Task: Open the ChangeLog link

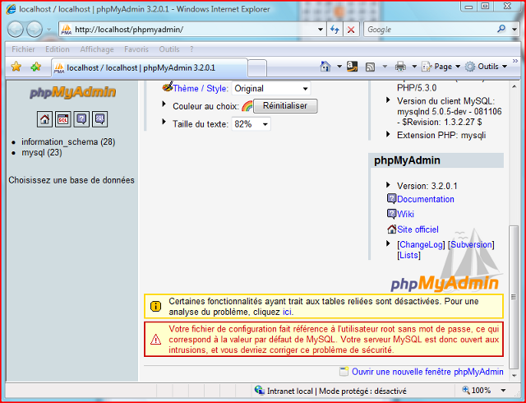Action: point(421,244)
